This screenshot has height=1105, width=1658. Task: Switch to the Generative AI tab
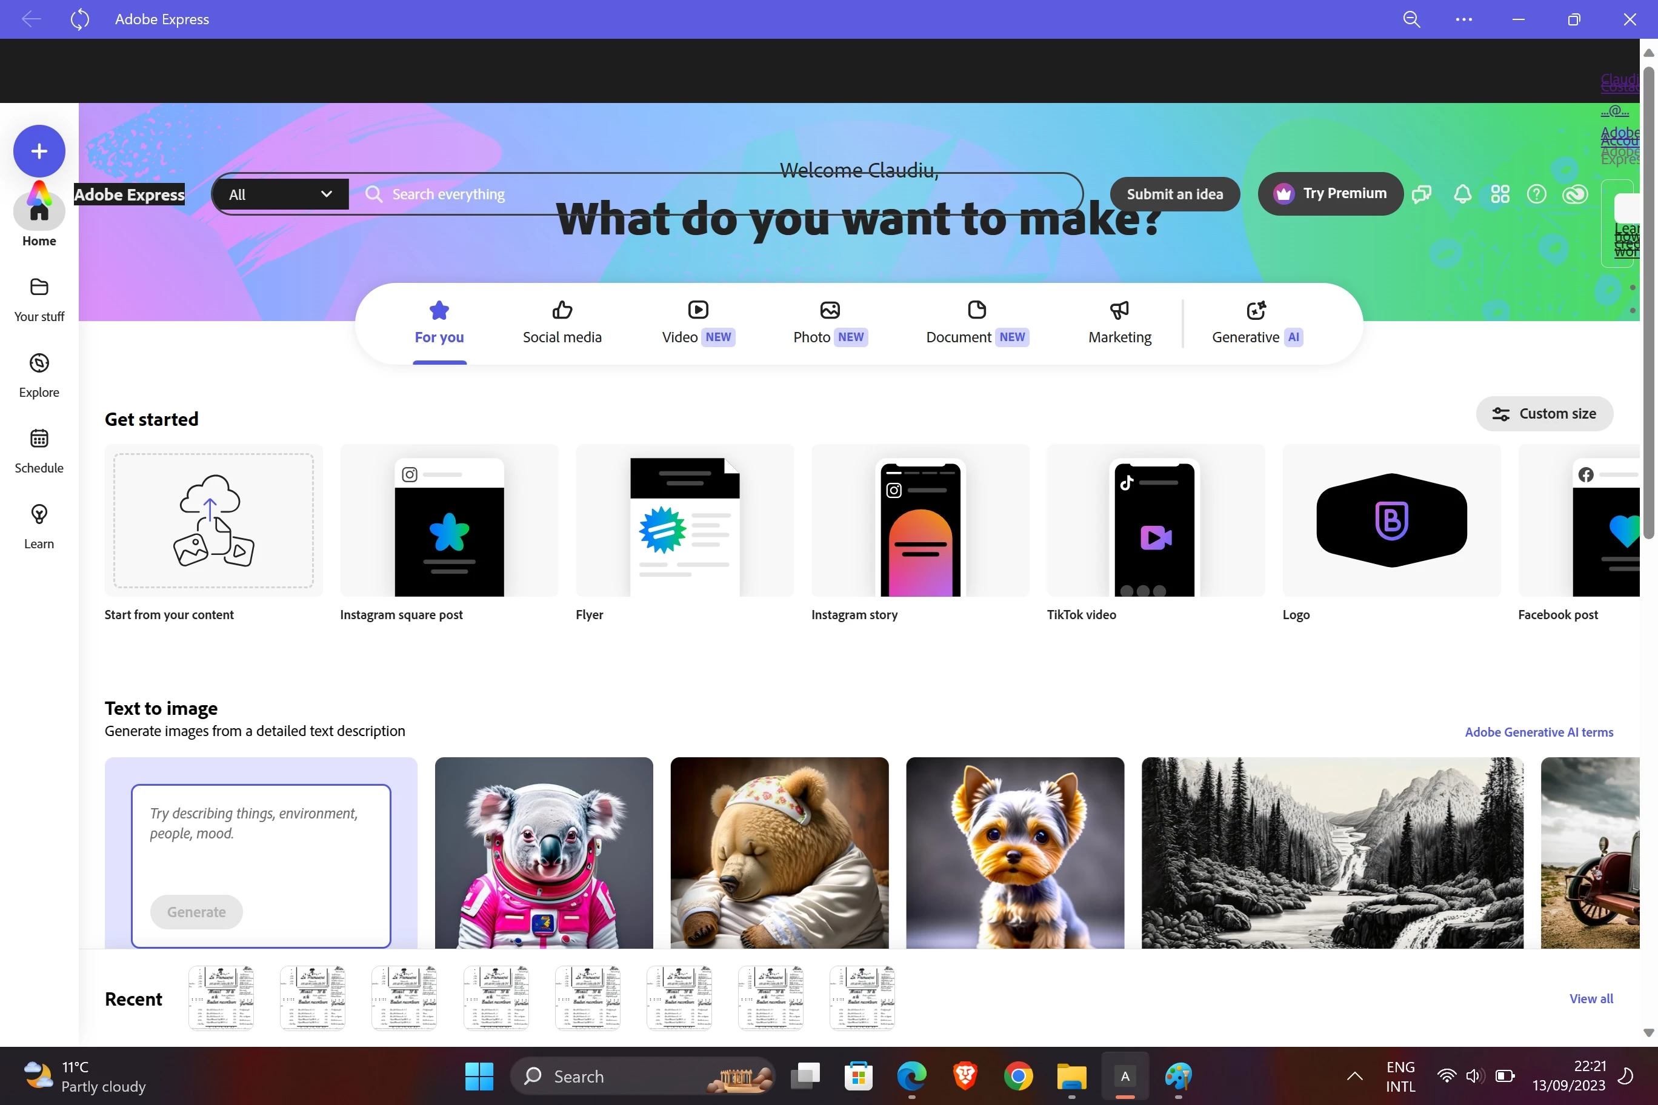point(1257,323)
